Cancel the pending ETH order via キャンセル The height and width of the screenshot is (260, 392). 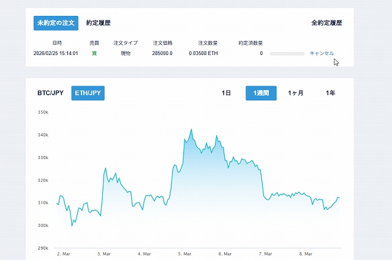click(x=322, y=53)
